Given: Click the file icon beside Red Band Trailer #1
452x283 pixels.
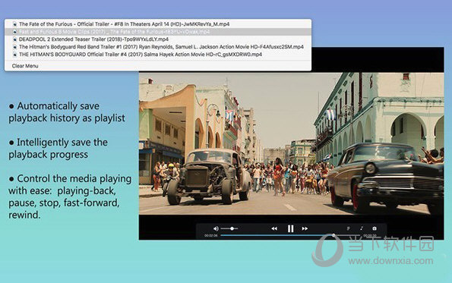Looking at the screenshot, I should (14, 47).
